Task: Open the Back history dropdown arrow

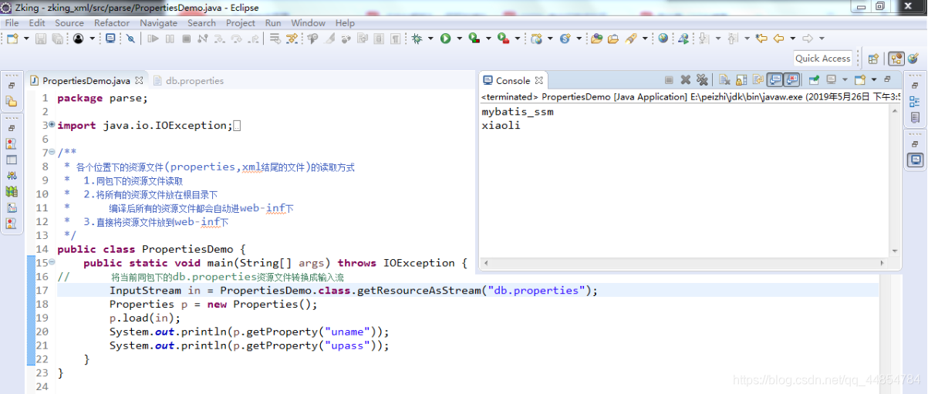Action: point(791,39)
